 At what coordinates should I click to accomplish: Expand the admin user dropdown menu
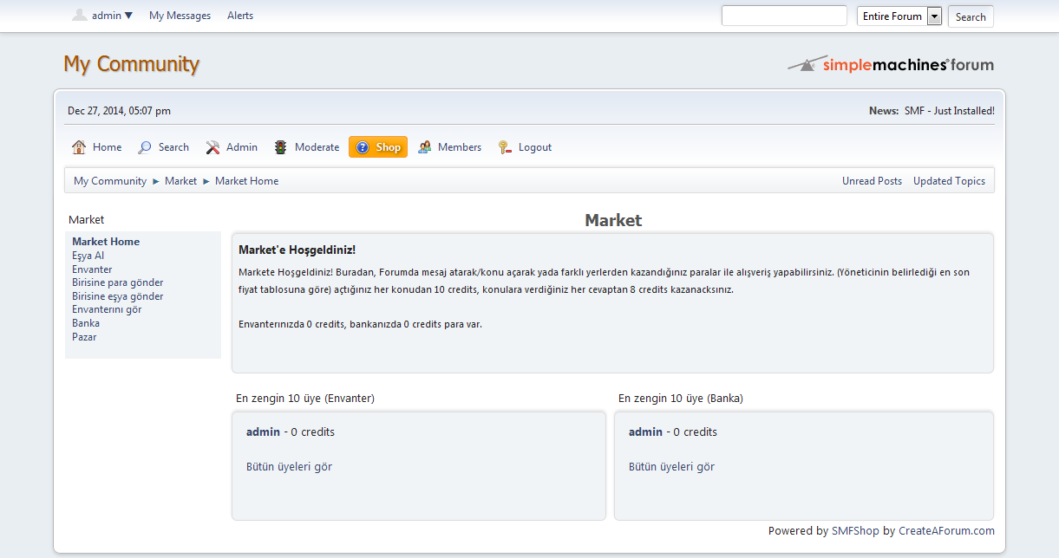(128, 16)
